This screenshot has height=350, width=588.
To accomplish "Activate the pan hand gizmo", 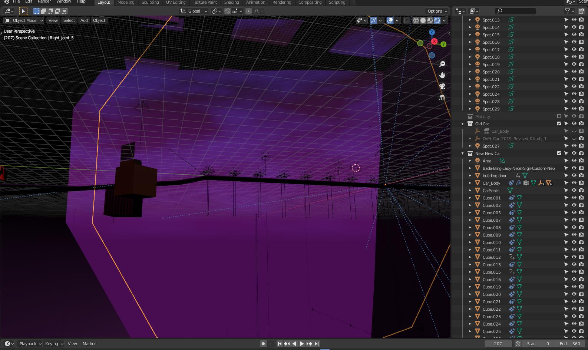I will tap(442, 75).
